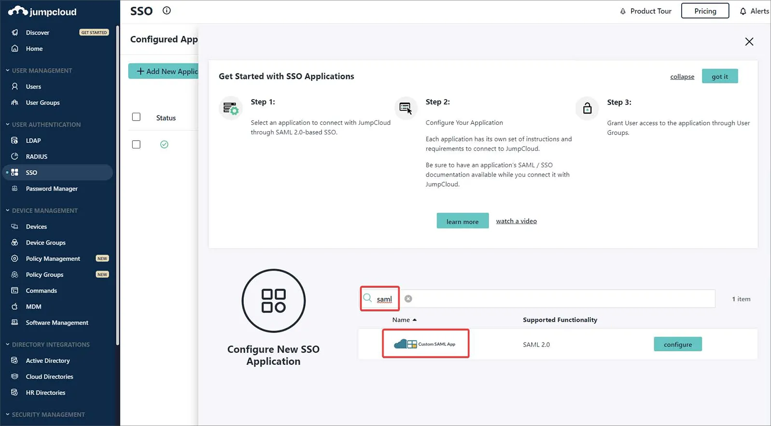
Task: Open User Groups in the sidebar
Action: pyautogui.click(x=43, y=103)
